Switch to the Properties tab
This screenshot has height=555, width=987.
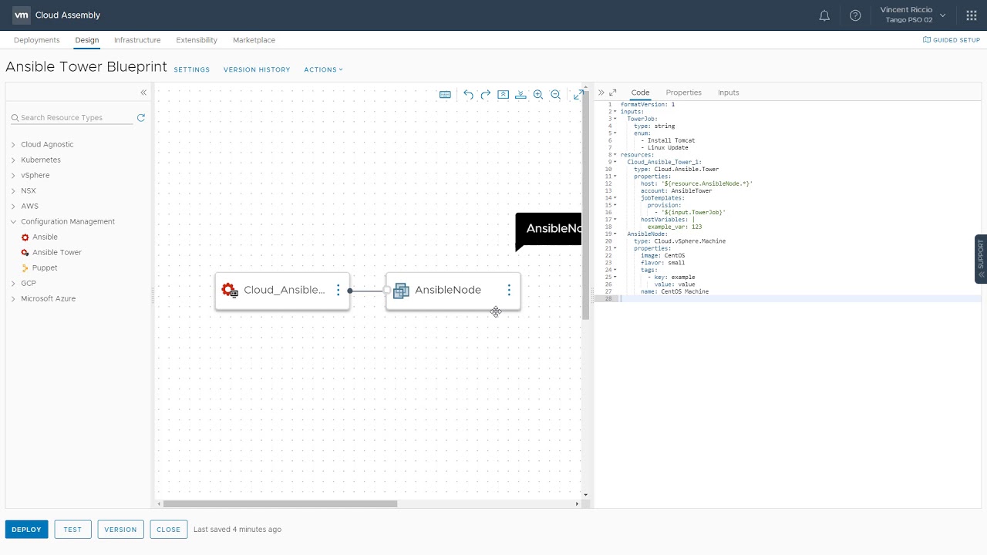click(683, 92)
